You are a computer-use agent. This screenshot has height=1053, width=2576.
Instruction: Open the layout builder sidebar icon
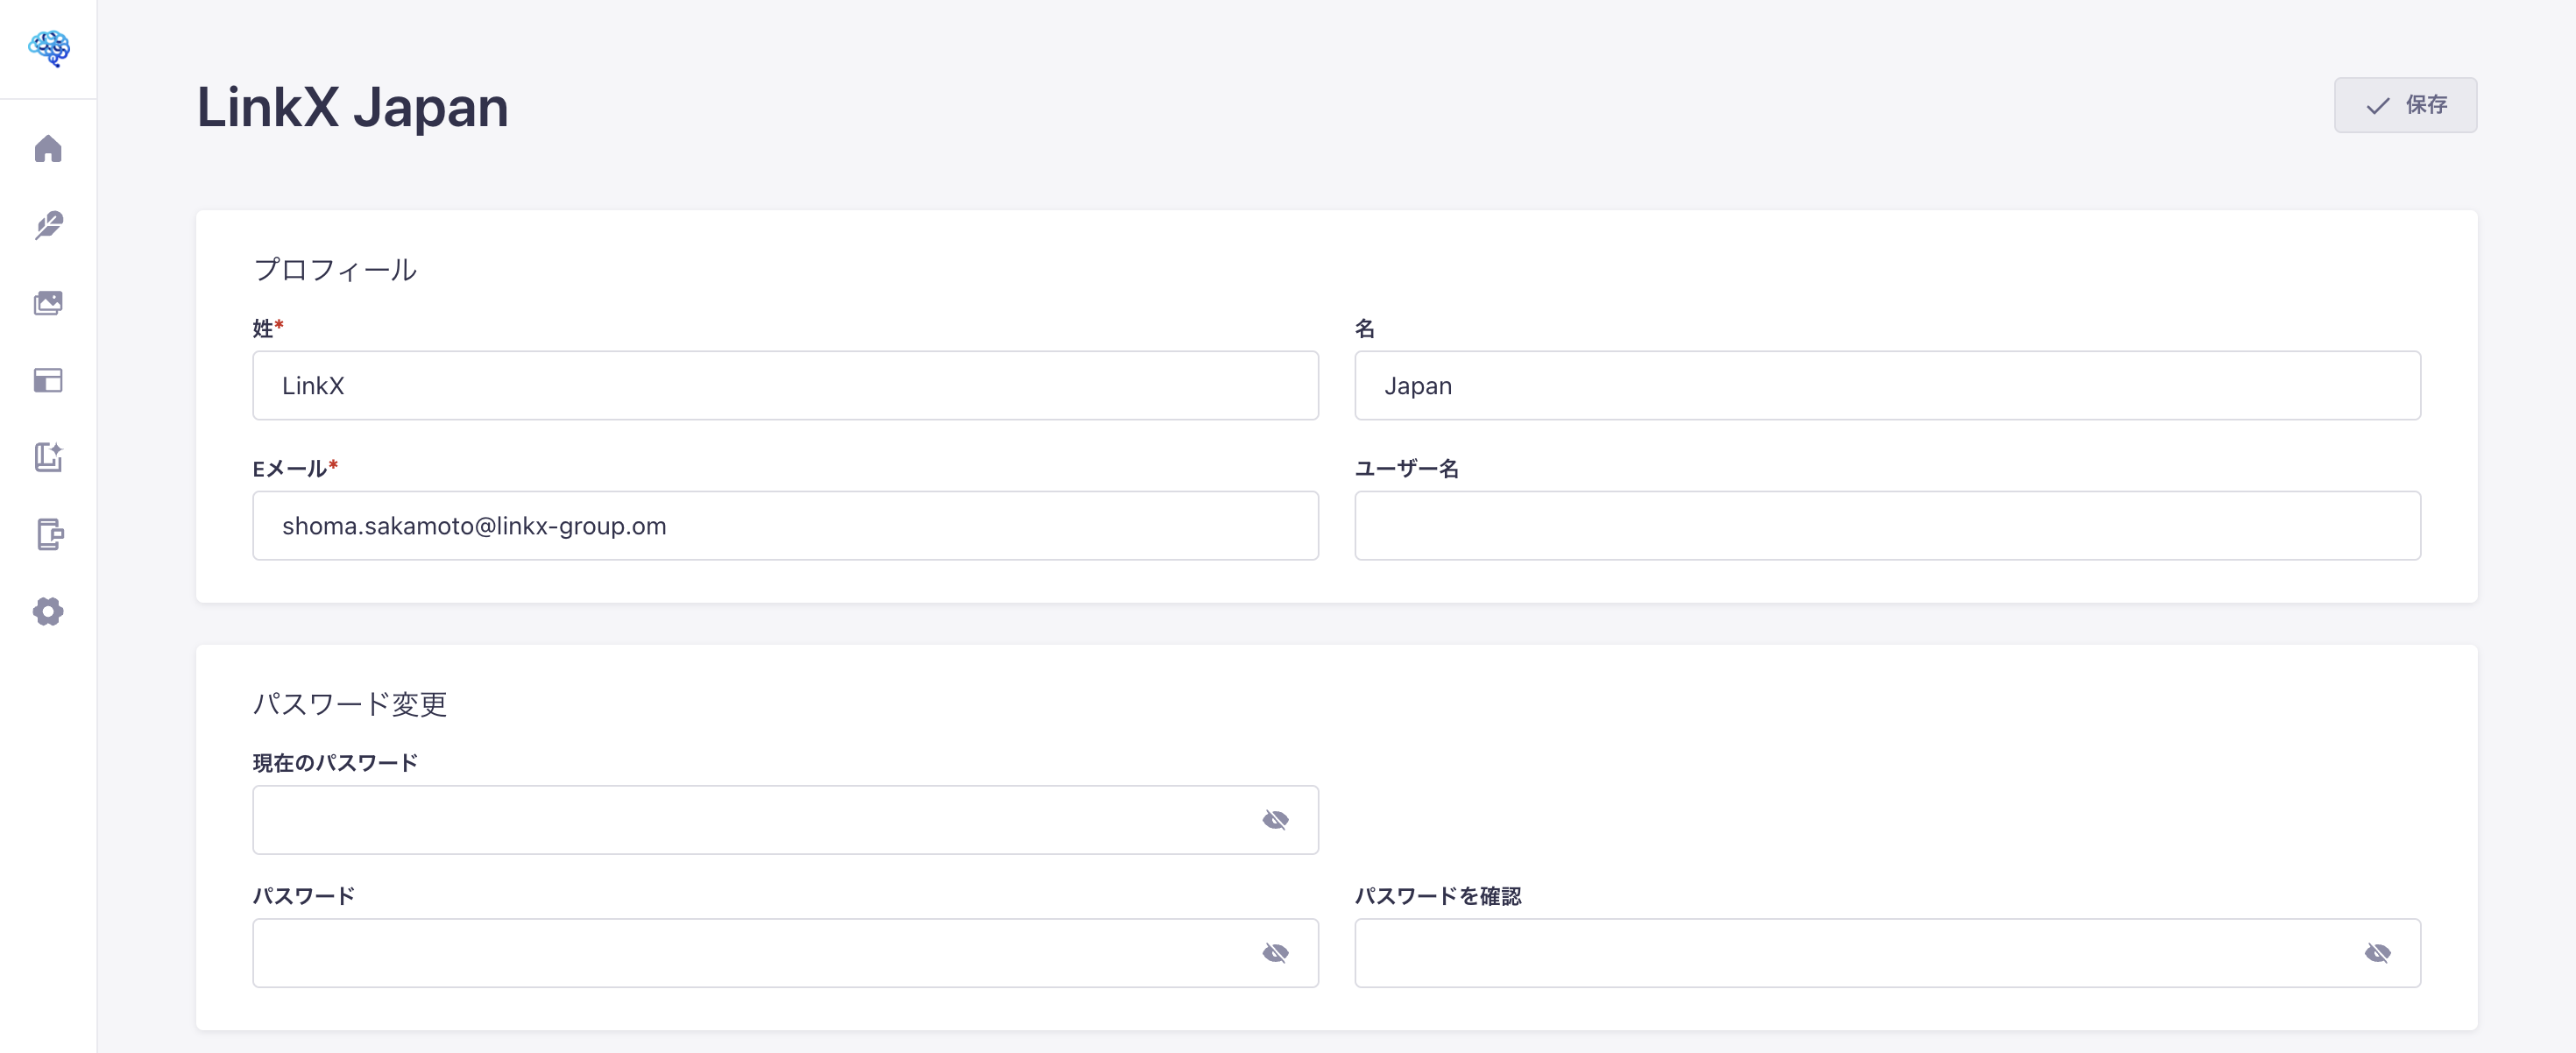[x=48, y=380]
